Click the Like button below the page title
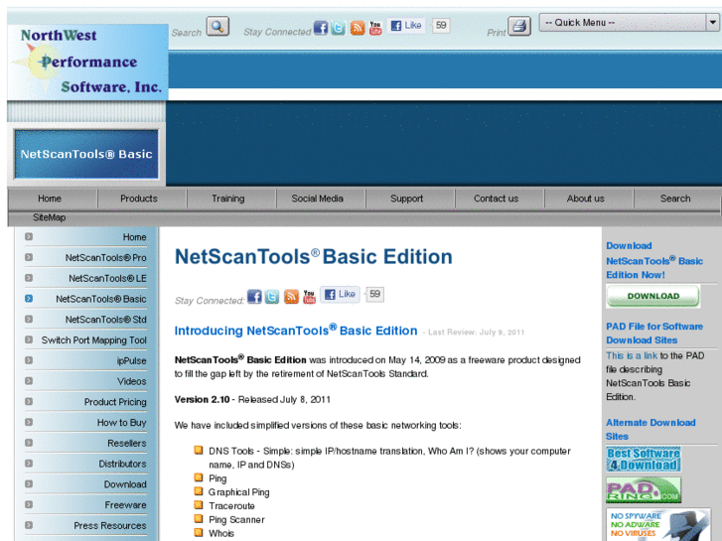The width and height of the screenshot is (722, 541). (x=340, y=294)
